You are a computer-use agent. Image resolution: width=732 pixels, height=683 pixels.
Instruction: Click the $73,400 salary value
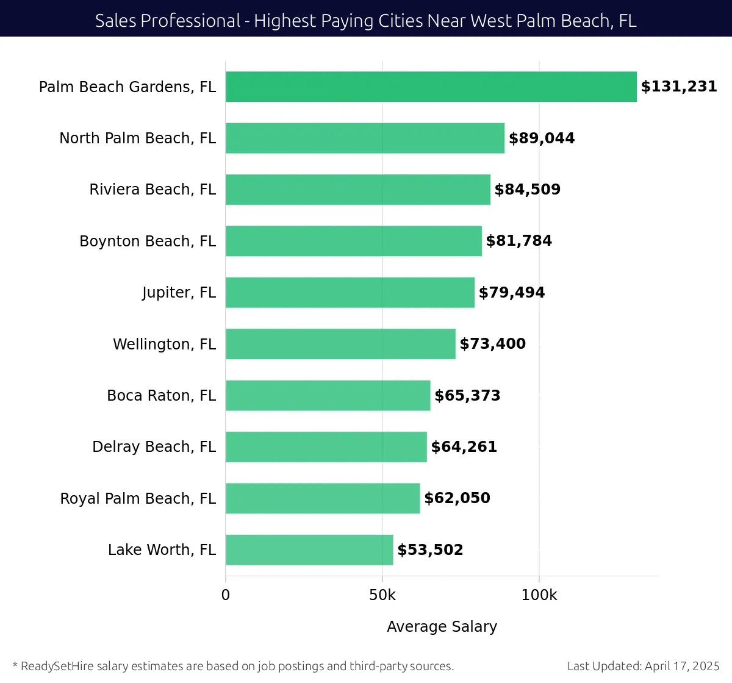[x=493, y=344]
